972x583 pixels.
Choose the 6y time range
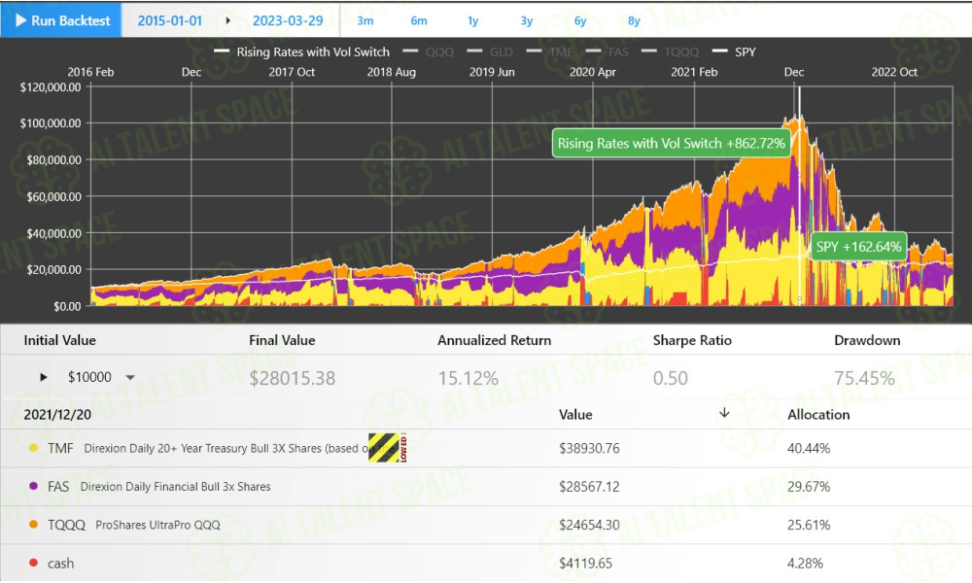point(580,21)
